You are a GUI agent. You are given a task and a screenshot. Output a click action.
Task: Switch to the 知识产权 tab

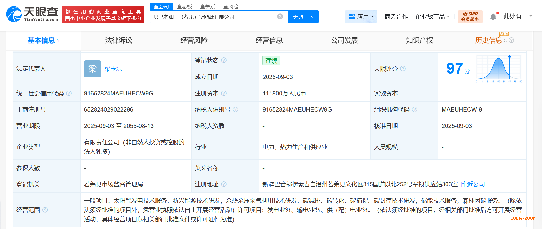click(419, 40)
